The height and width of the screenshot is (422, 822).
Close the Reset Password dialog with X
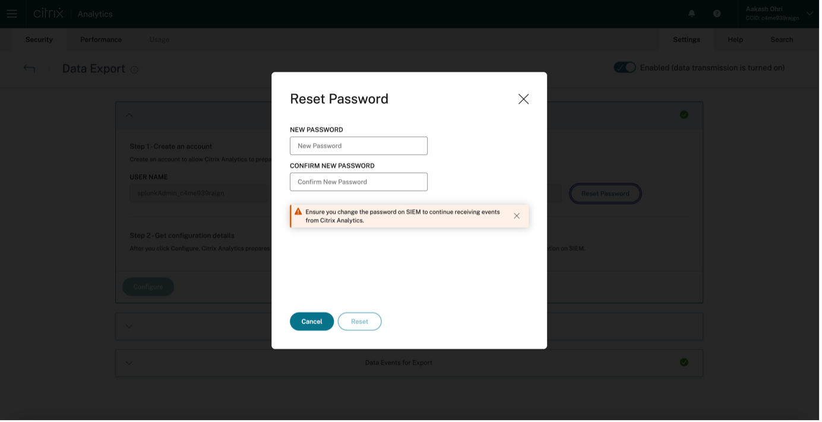(x=523, y=99)
